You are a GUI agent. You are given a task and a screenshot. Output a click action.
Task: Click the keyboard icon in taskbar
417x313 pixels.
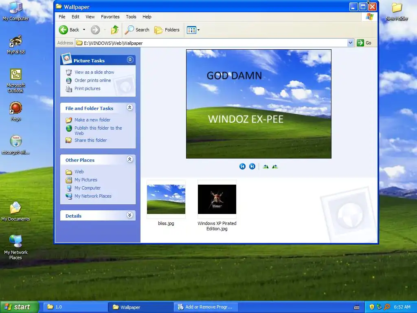point(357,307)
